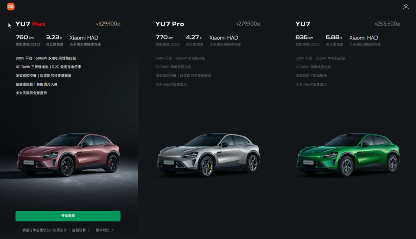Click the ¥329,900 price of YU7 Max
Image resolution: width=416 pixels, height=239 pixels.
pos(108,24)
